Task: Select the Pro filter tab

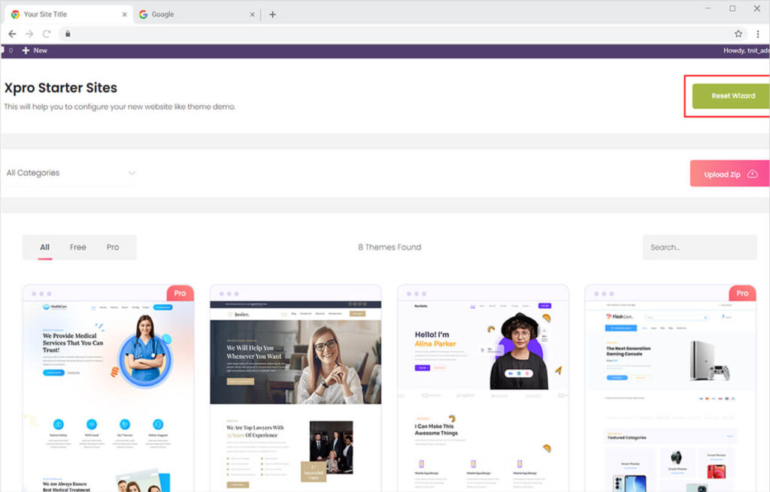Action: coord(113,247)
